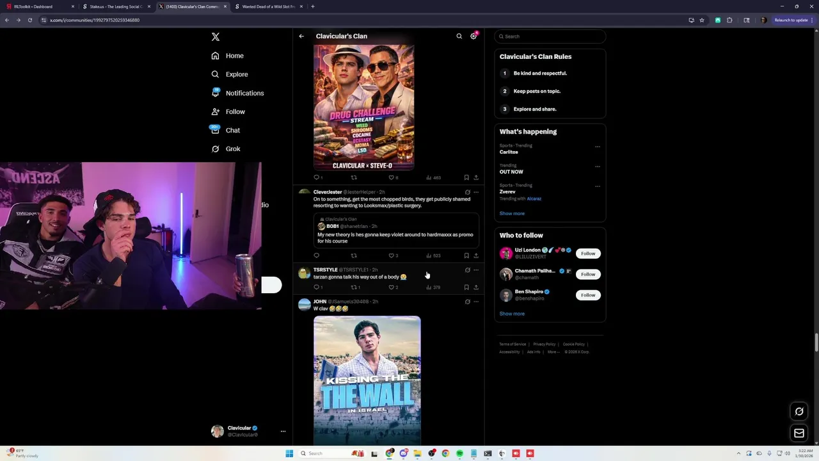The height and width of the screenshot is (461, 819).
Task: Reply to CleverJester's post
Action: (x=316, y=255)
